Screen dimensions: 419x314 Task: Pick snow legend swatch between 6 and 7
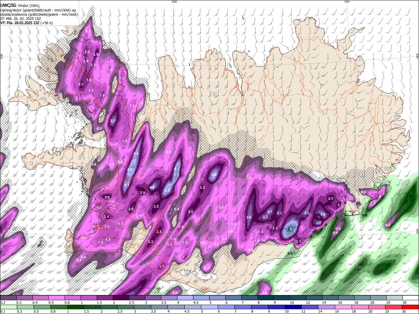pos(234,298)
